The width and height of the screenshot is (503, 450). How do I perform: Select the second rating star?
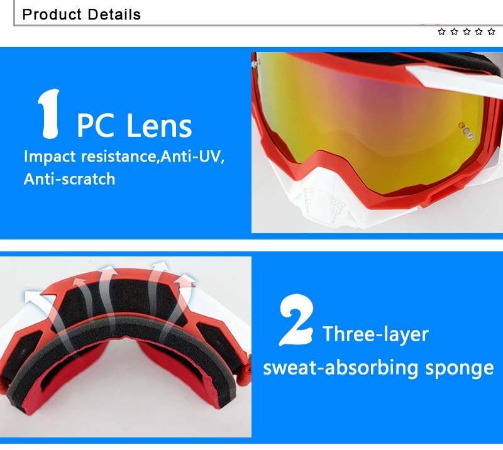454,31
